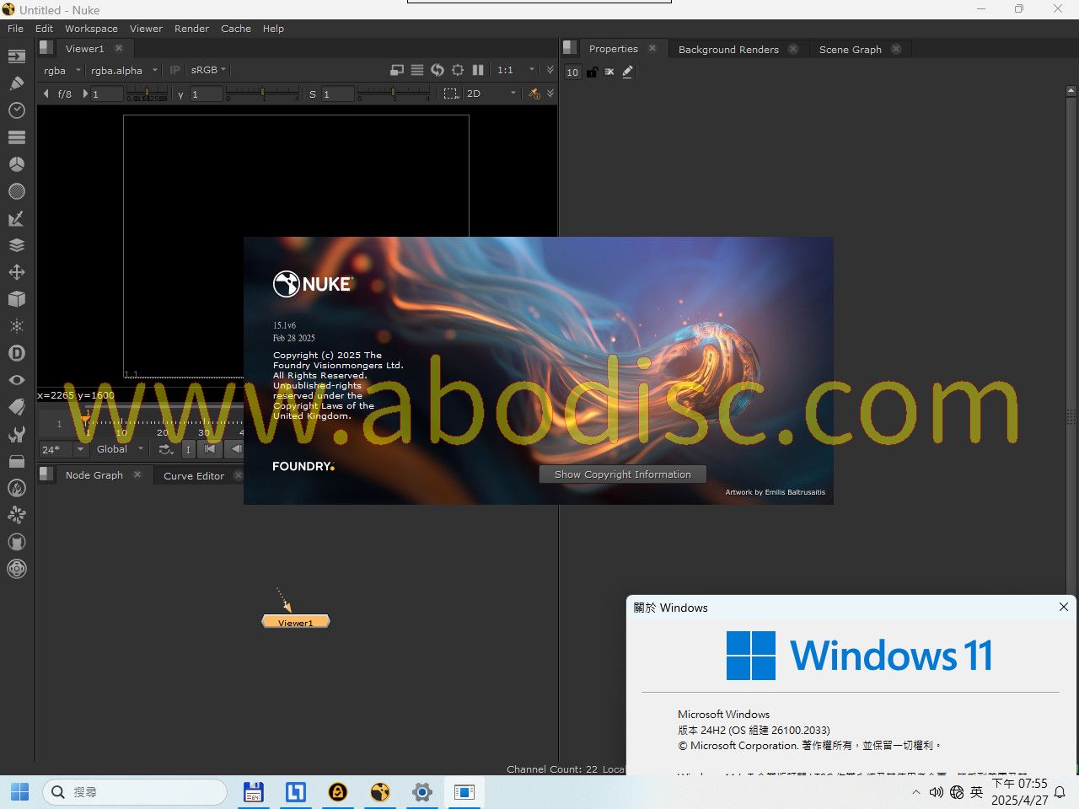The image size is (1079, 809).
Task: Switch to the Curve Editor tab
Action: (194, 475)
